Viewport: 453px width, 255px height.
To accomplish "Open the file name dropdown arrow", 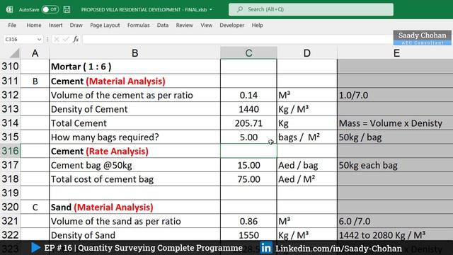I will [211, 9].
